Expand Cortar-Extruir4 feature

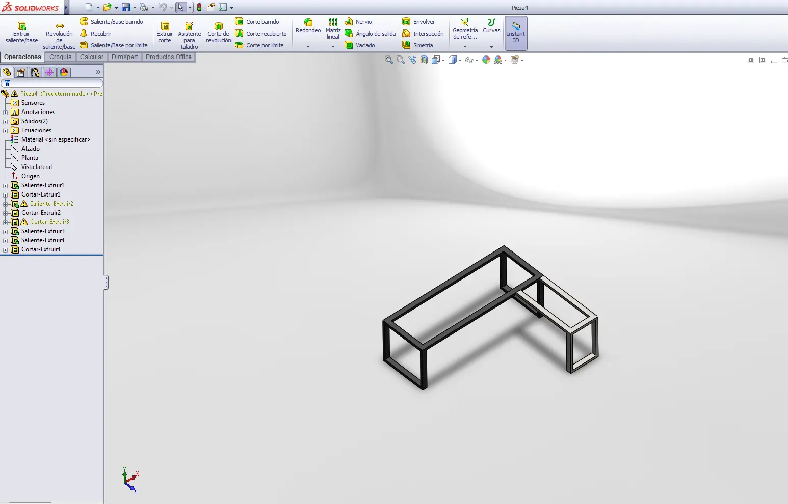point(5,249)
